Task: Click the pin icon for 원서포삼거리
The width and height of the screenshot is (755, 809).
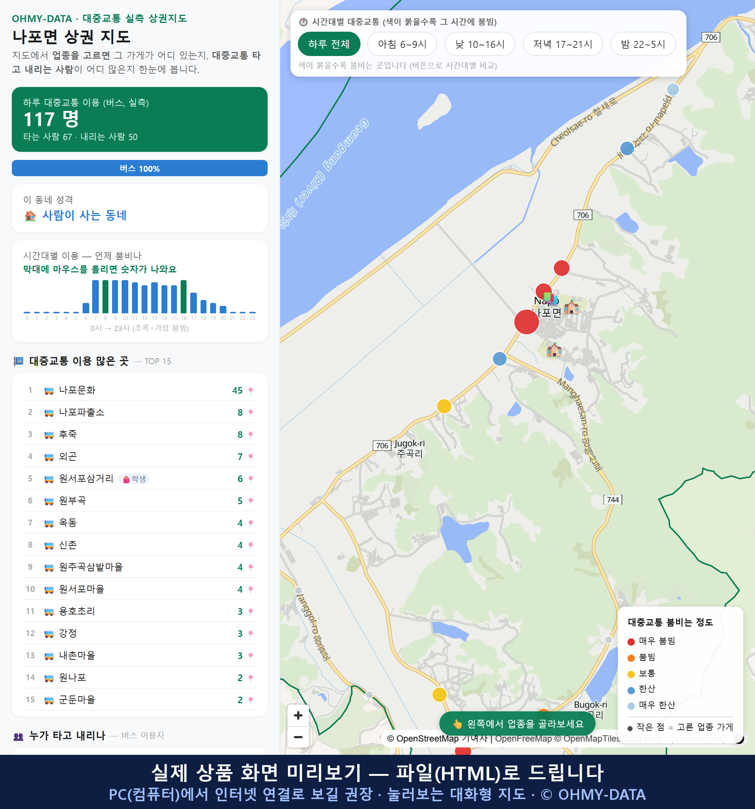Action: click(251, 478)
